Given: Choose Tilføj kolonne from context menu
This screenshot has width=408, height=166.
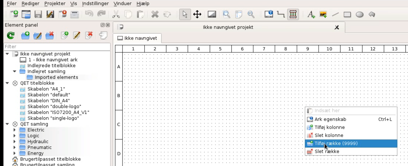Looking at the screenshot, I should [329, 127].
